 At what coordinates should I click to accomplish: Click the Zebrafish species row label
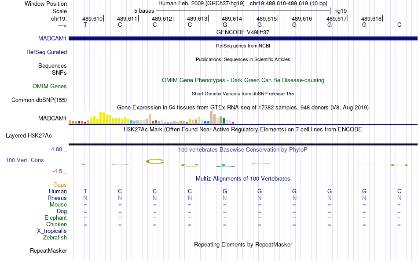tap(55, 237)
